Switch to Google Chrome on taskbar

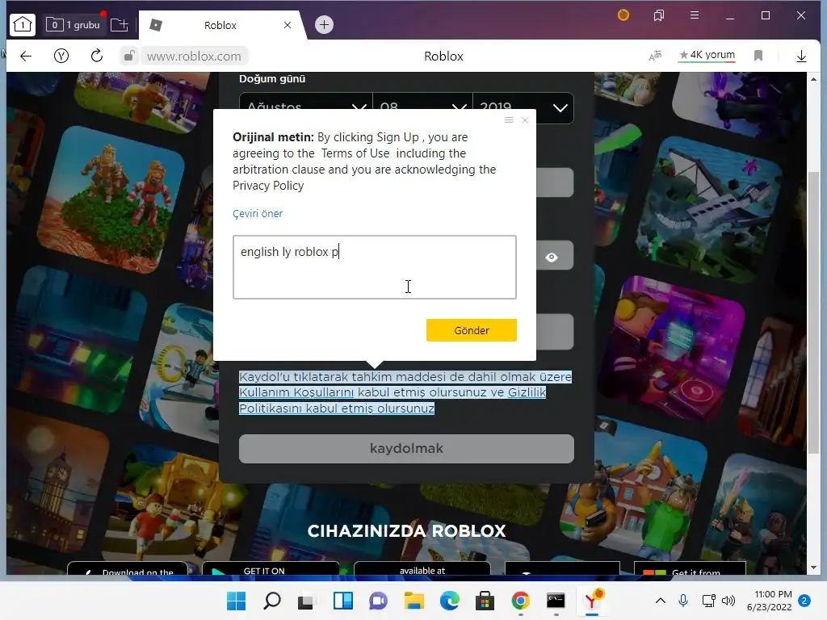coord(521,601)
